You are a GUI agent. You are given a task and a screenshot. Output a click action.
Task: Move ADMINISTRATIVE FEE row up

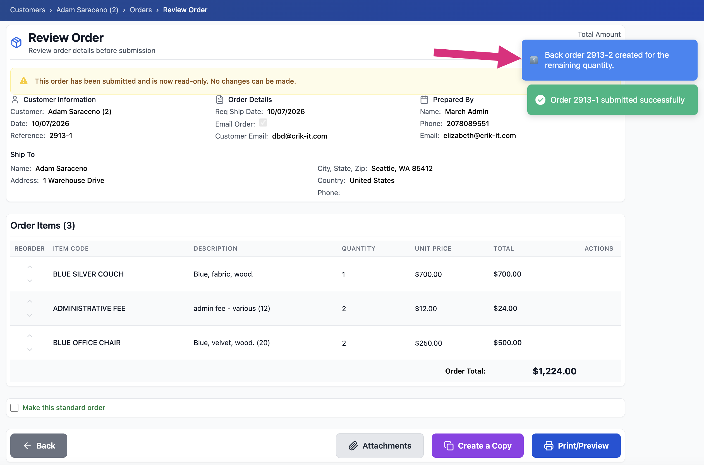pyautogui.click(x=30, y=302)
